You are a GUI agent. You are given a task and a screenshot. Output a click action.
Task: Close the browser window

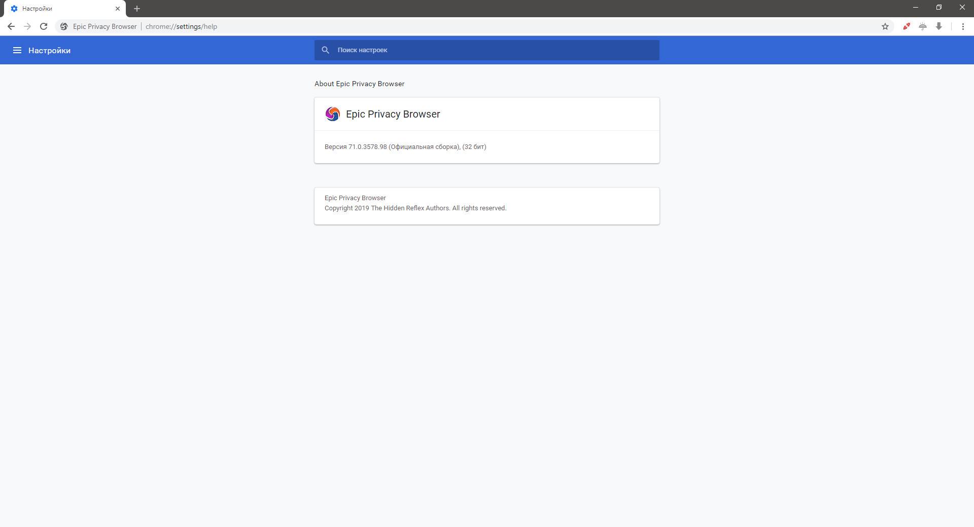962,8
